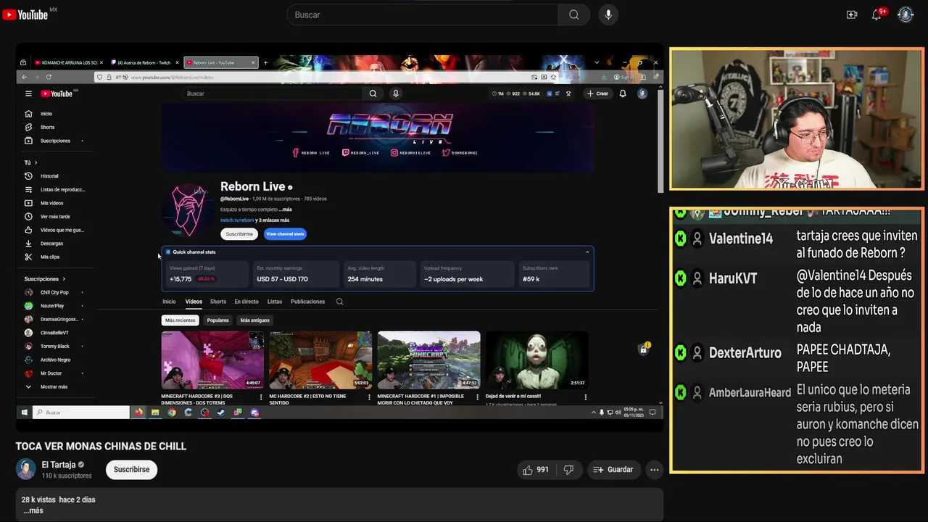Viewport: 928px width, 522px height.
Task: In the video, expand the Suscripciones heading arrow above Chill City Pop
Action: 64,279
